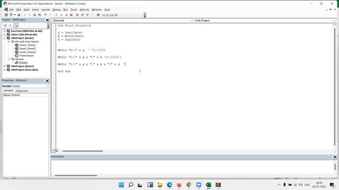The width and height of the screenshot is (339, 190).
Task: Close the Project - VBAProject panel
Action: coord(47,20)
